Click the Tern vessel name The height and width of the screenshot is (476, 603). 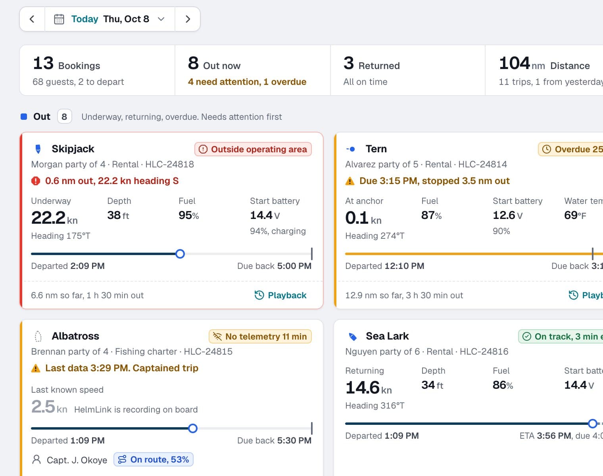click(376, 149)
